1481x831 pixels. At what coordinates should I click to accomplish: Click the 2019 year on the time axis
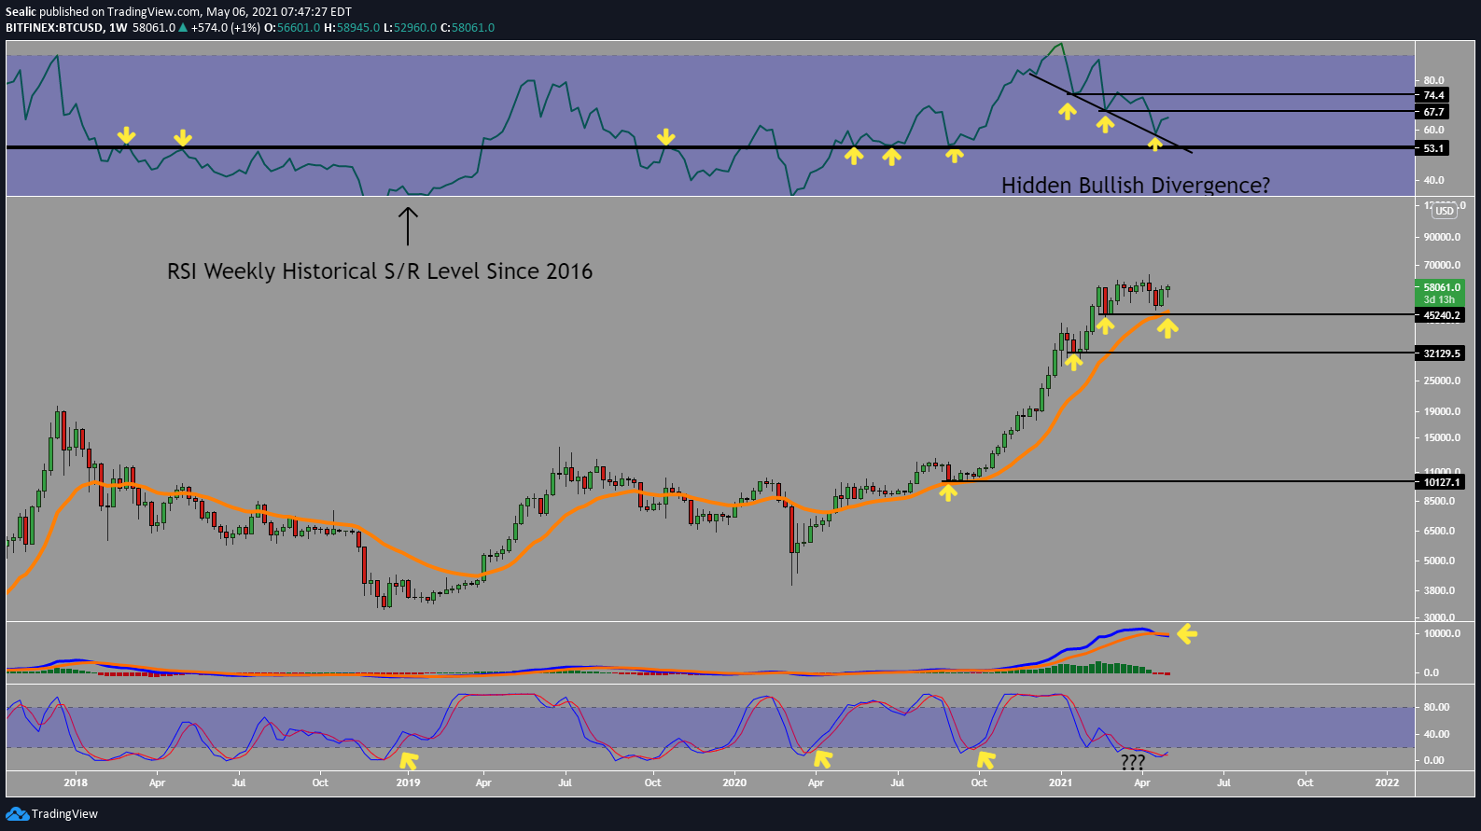pos(408,783)
